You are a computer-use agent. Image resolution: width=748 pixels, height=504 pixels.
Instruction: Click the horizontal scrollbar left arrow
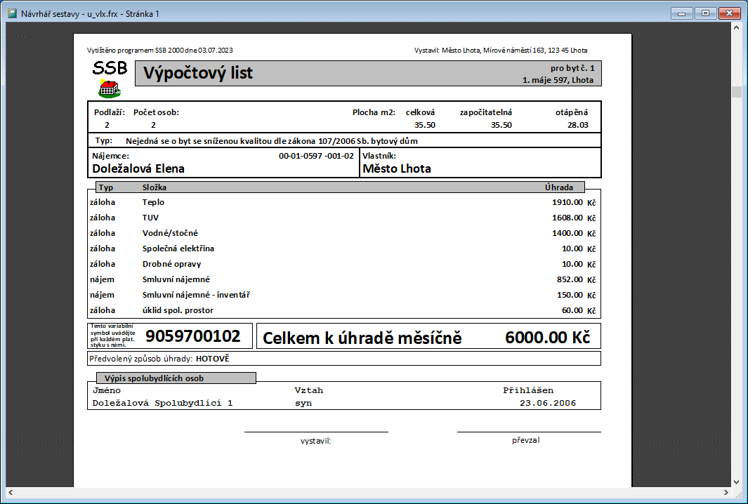(11, 493)
